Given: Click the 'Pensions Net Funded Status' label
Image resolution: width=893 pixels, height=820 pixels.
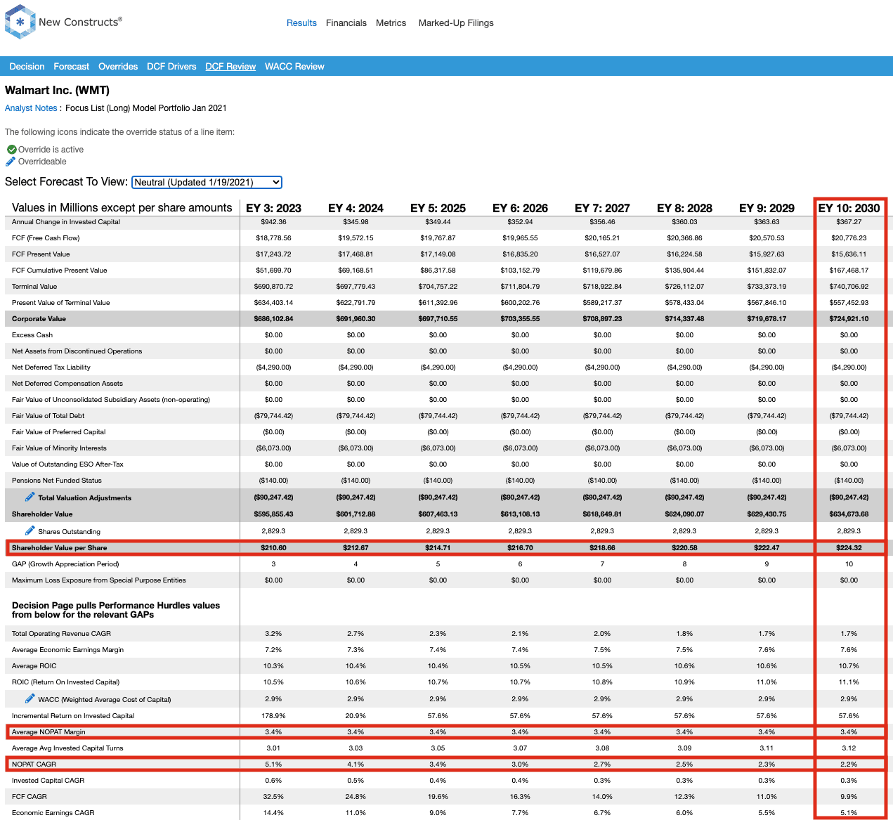Looking at the screenshot, I should [57, 481].
